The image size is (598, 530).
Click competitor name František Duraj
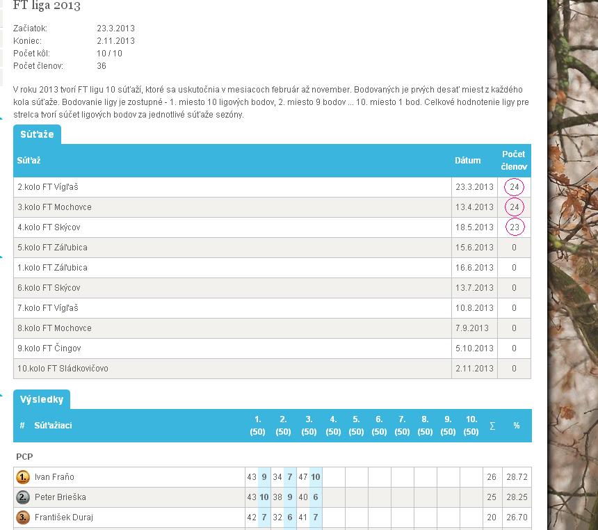(63, 517)
